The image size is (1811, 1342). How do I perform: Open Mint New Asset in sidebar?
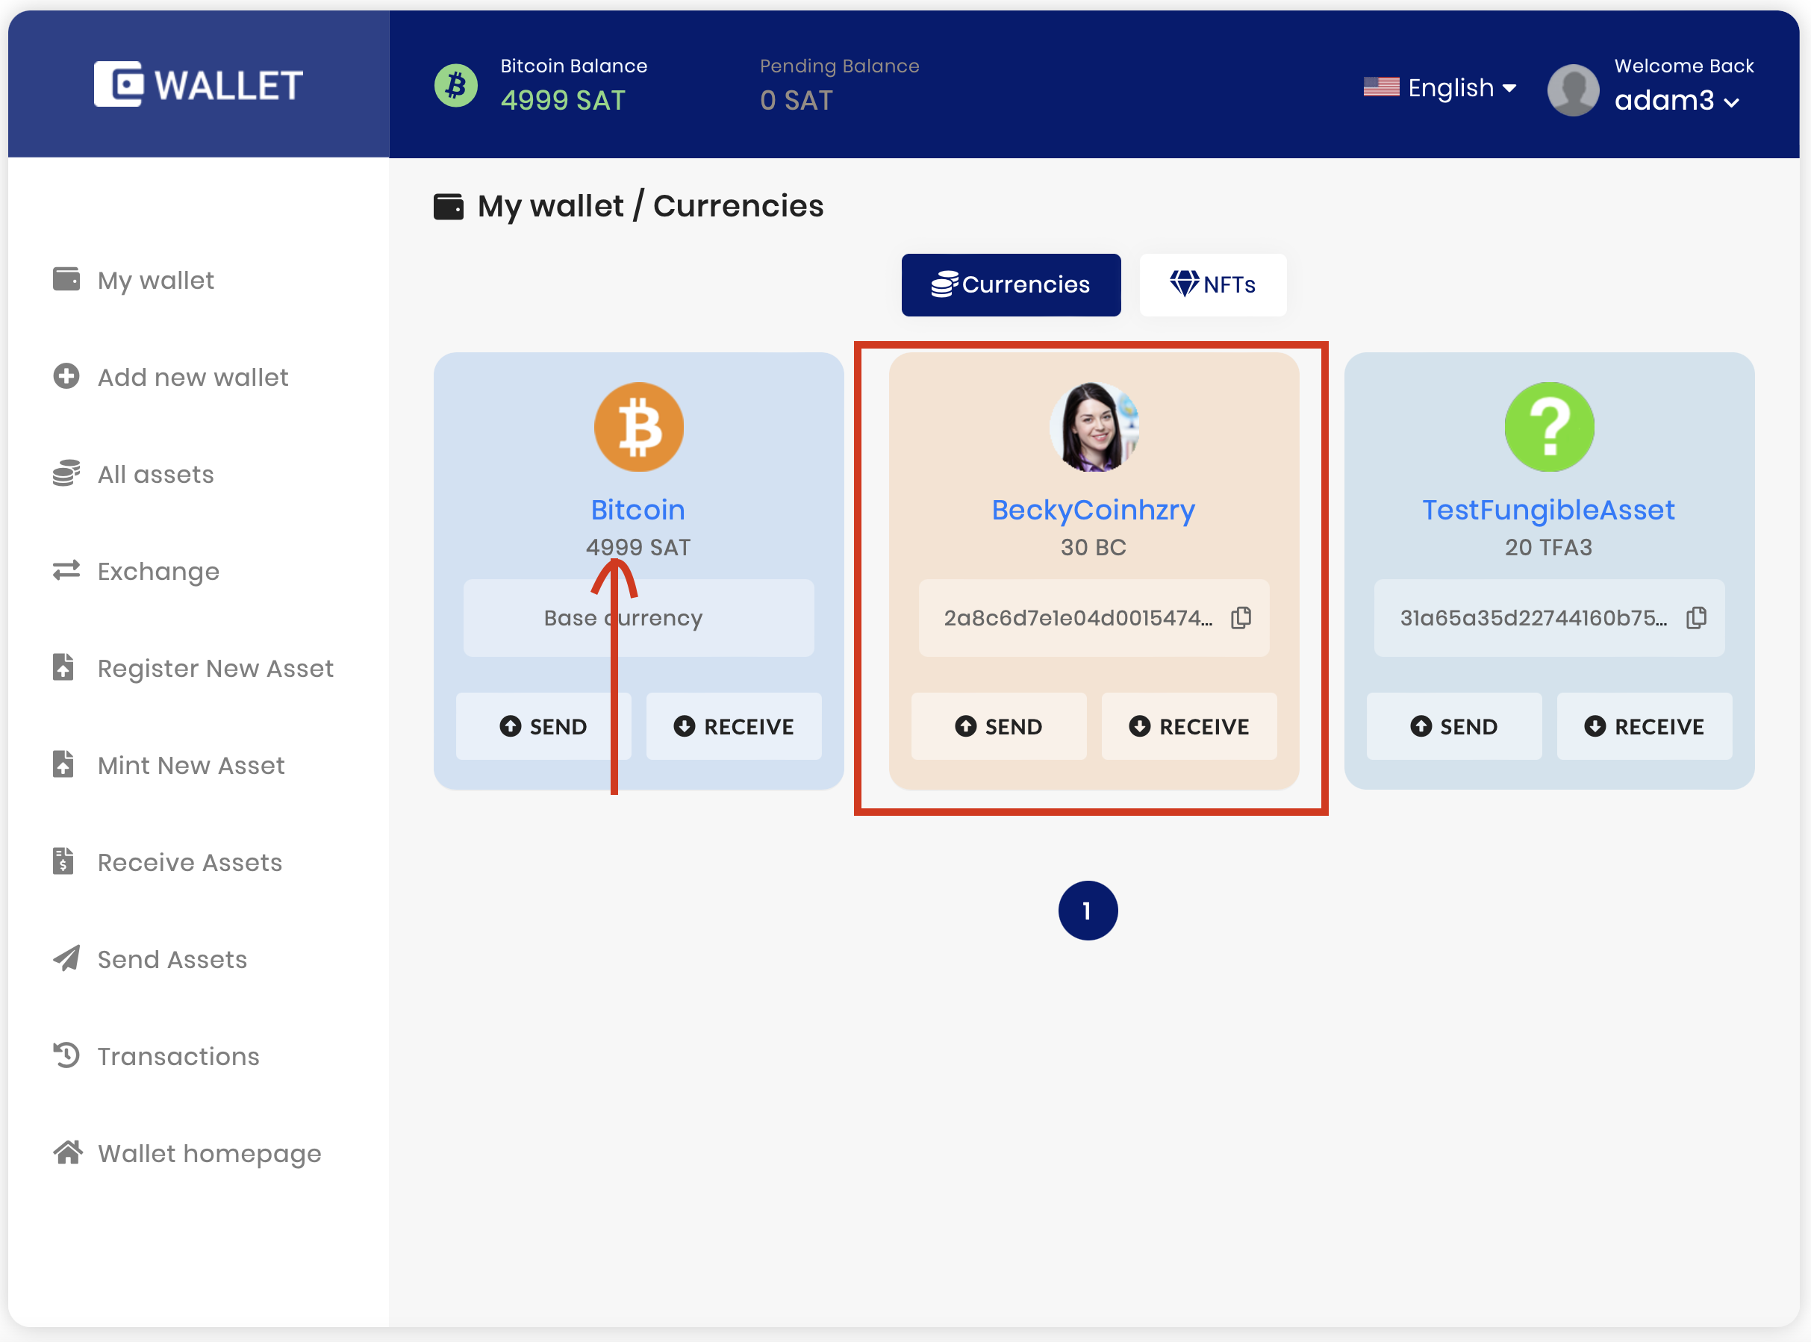pos(191,766)
